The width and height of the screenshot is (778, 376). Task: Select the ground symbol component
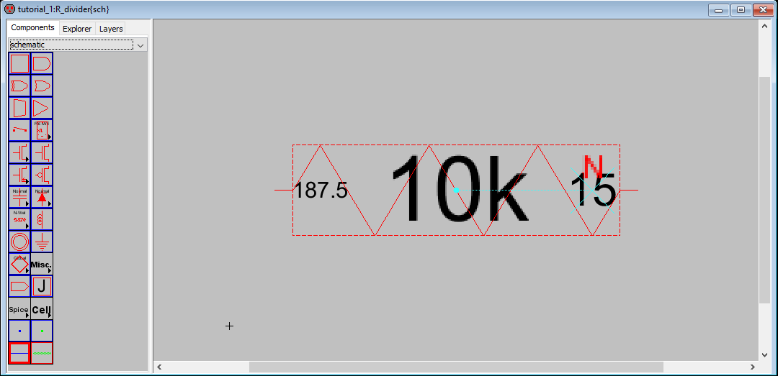tap(42, 242)
